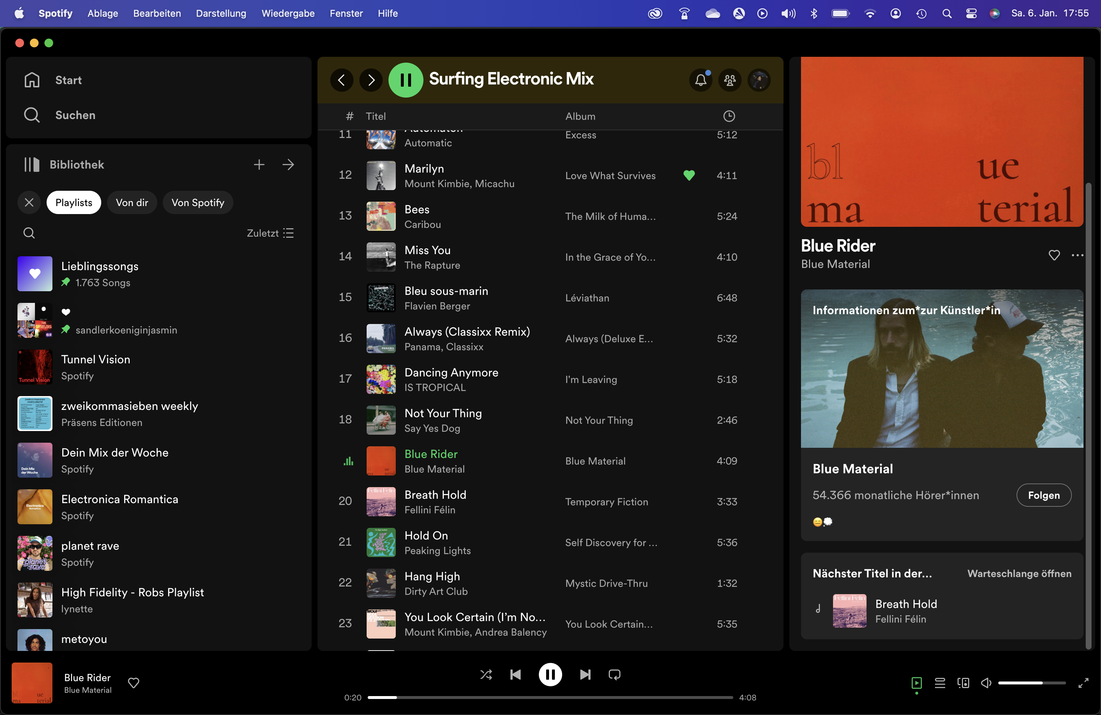
Task: Toggle the Now Playing view icon
Action: click(916, 683)
